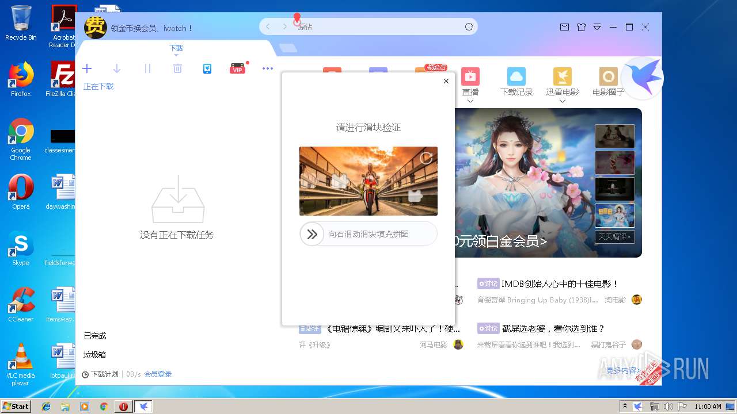Click the 天天精评 button

click(615, 236)
